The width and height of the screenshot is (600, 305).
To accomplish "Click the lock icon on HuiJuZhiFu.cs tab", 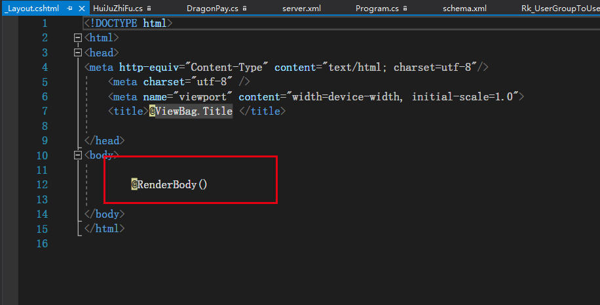I will [149, 9].
